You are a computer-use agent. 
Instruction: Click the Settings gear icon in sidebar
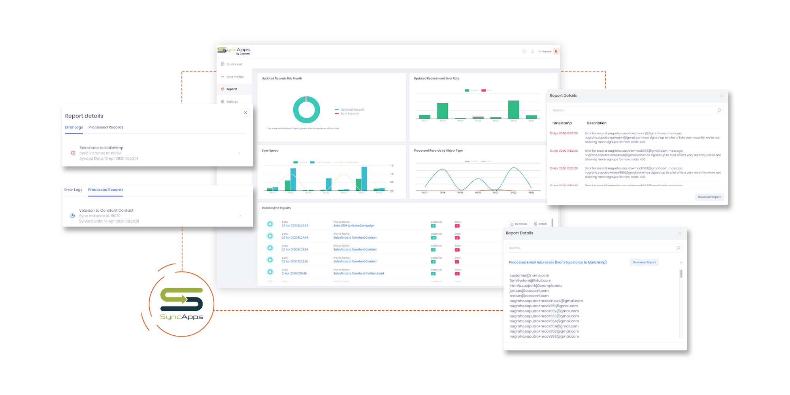[x=222, y=102]
